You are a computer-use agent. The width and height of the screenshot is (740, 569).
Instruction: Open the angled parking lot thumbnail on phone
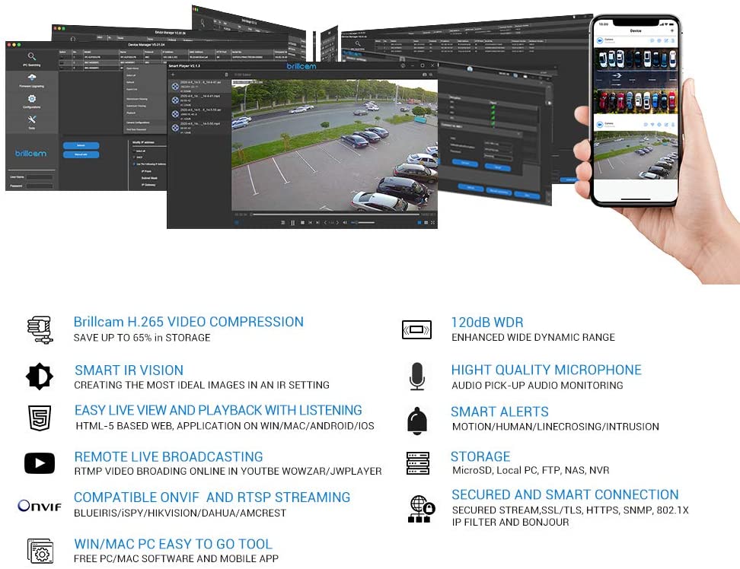click(x=636, y=155)
